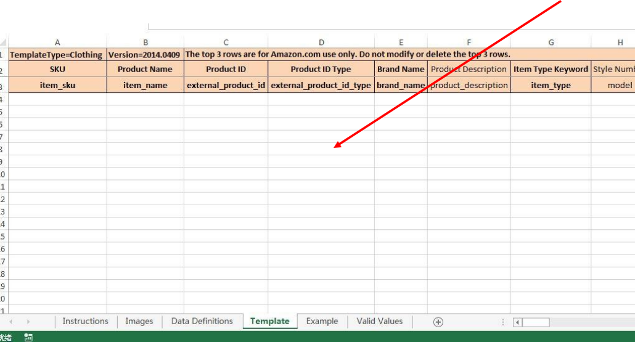Select the item_name cell
Screen dimensions: 635x342
click(x=145, y=85)
